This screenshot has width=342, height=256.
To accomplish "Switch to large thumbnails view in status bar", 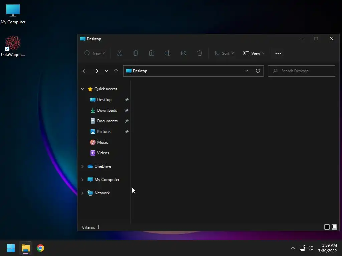I will [x=334, y=227].
